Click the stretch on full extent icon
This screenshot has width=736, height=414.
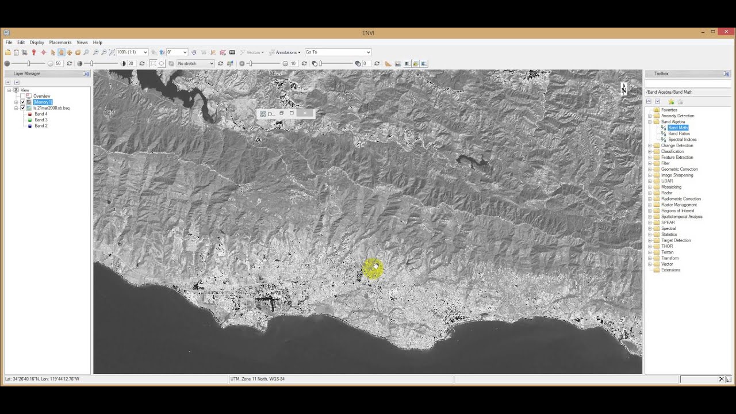click(x=162, y=63)
